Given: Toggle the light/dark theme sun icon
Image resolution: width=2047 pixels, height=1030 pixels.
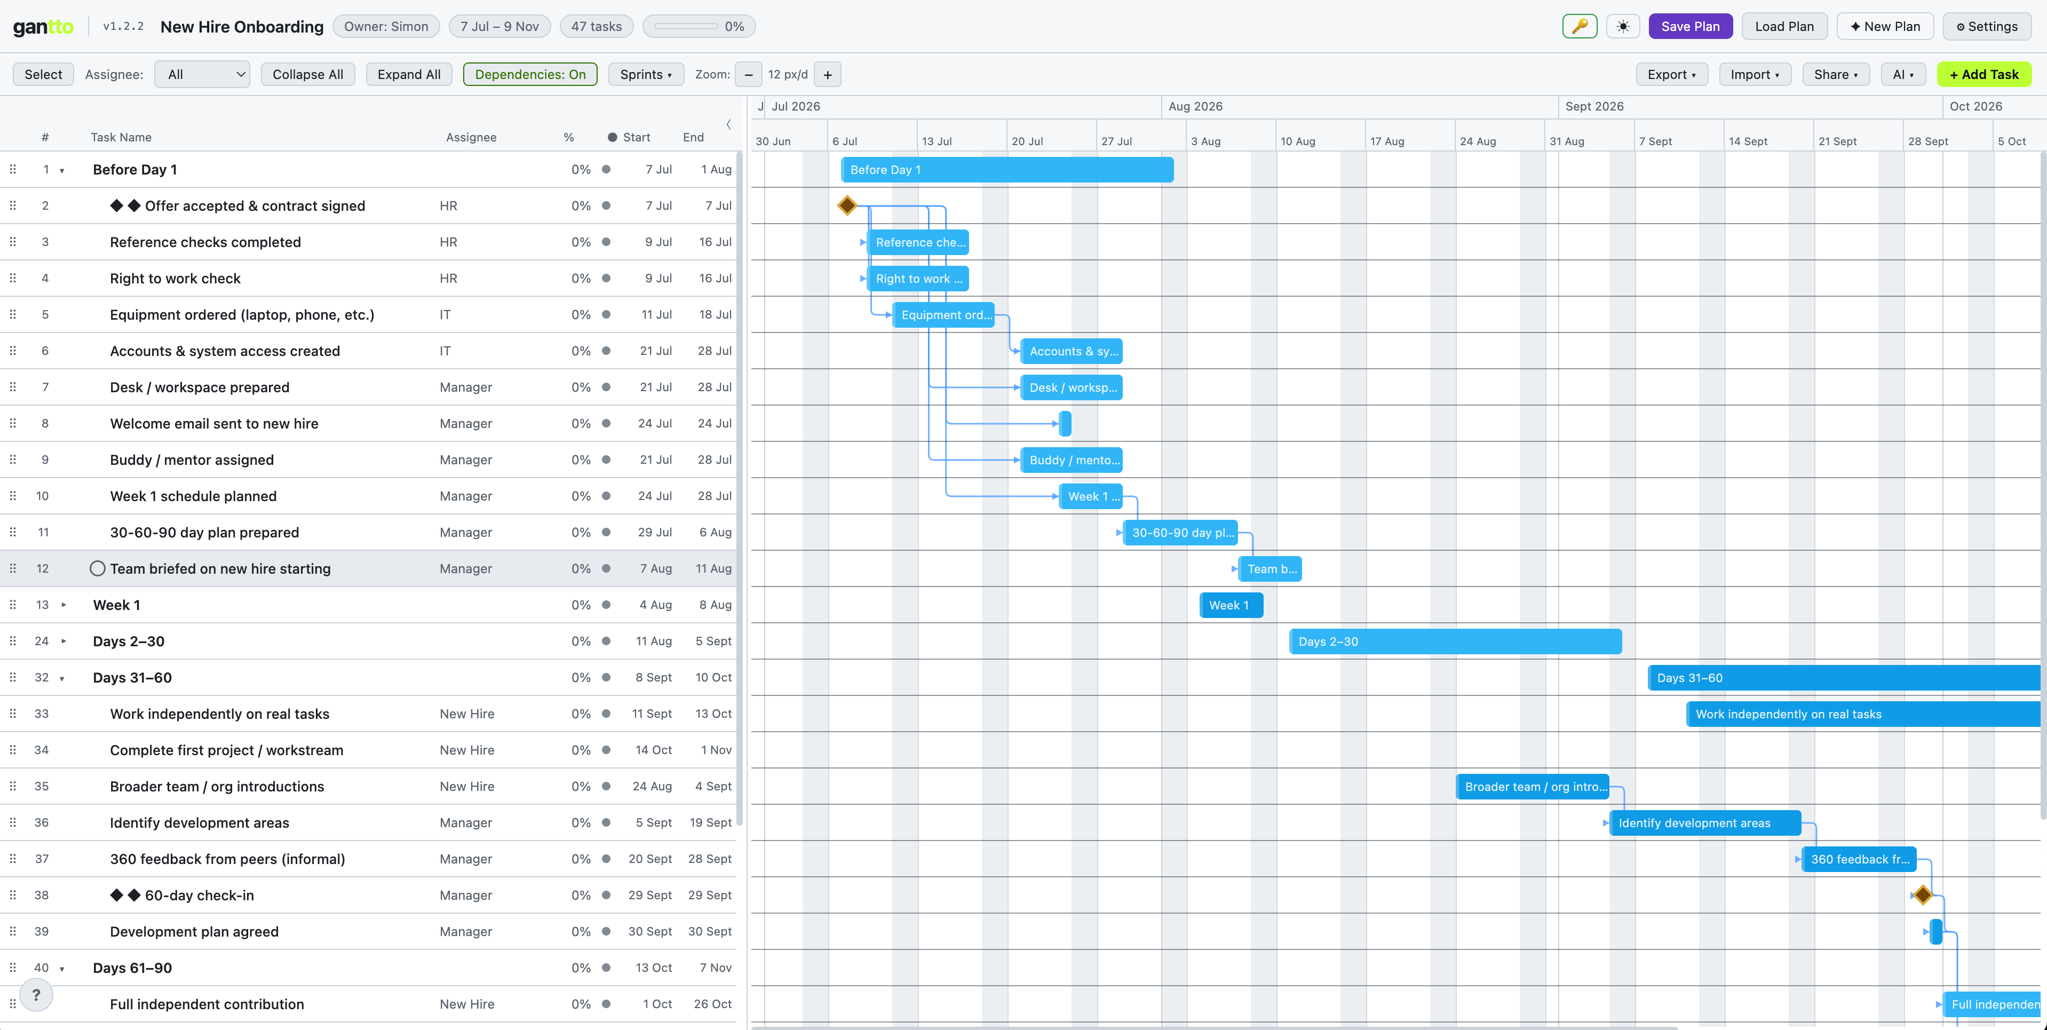Looking at the screenshot, I should (1623, 26).
